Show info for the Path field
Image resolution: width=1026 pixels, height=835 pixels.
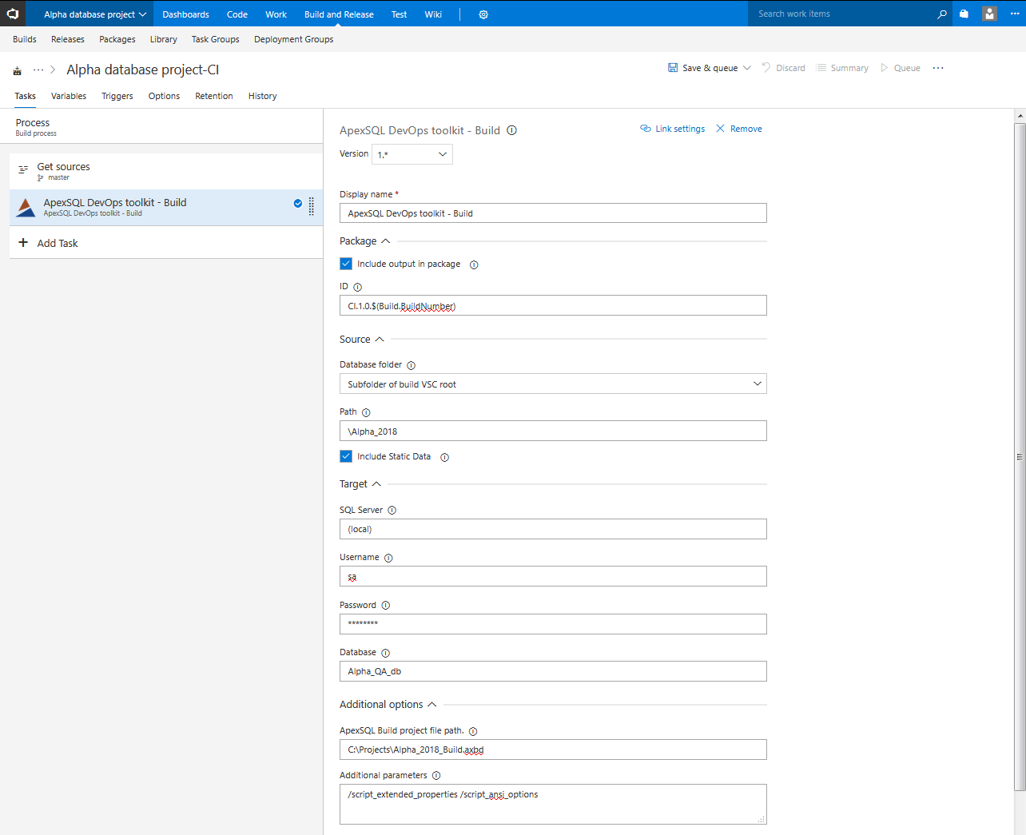(x=366, y=412)
